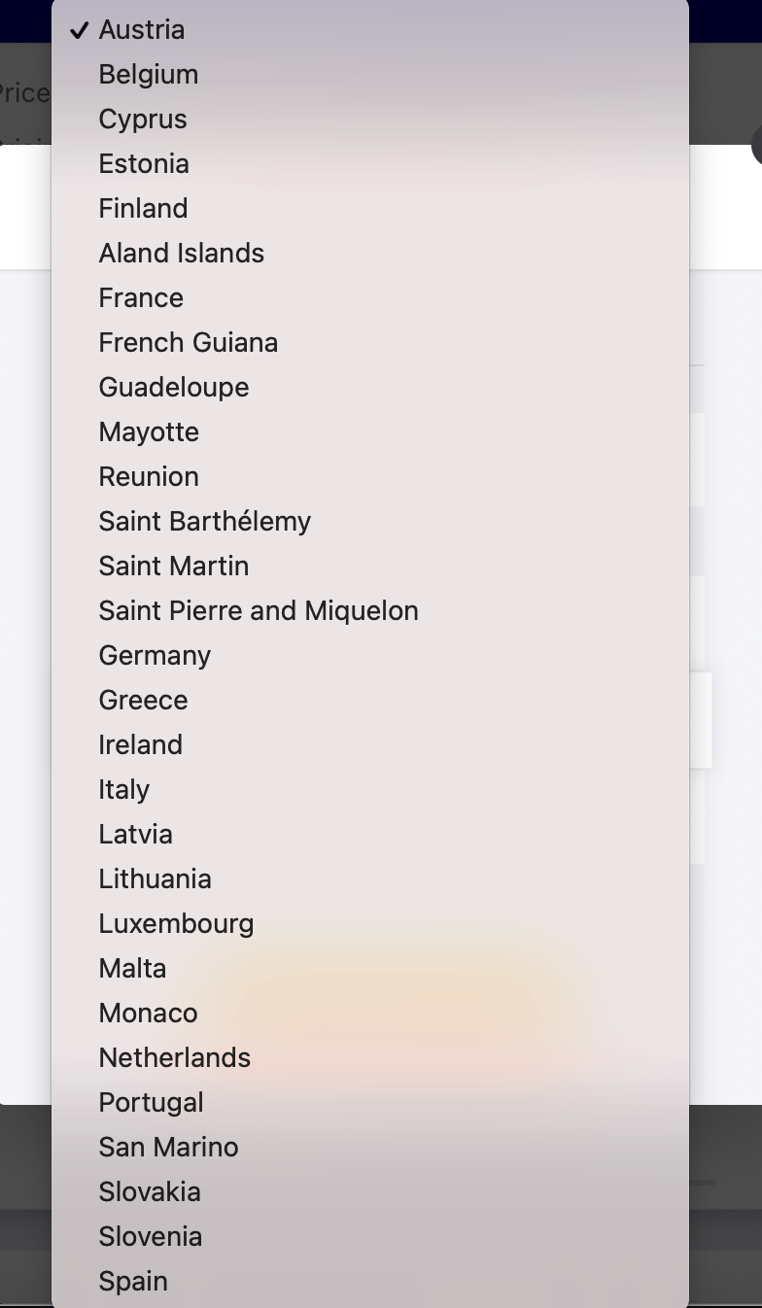Choose Spain from the country list
The height and width of the screenshot is (1308, 762).
(133, 1282)
